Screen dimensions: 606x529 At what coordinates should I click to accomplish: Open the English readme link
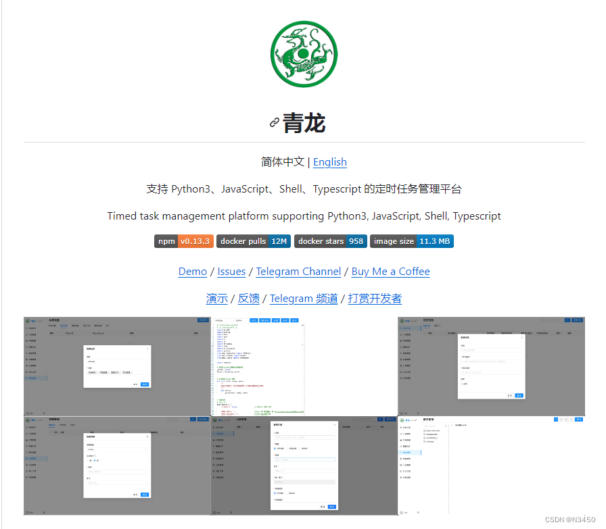tap(329, 161)
